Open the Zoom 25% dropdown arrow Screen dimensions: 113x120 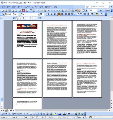click(x=98, y=11)
